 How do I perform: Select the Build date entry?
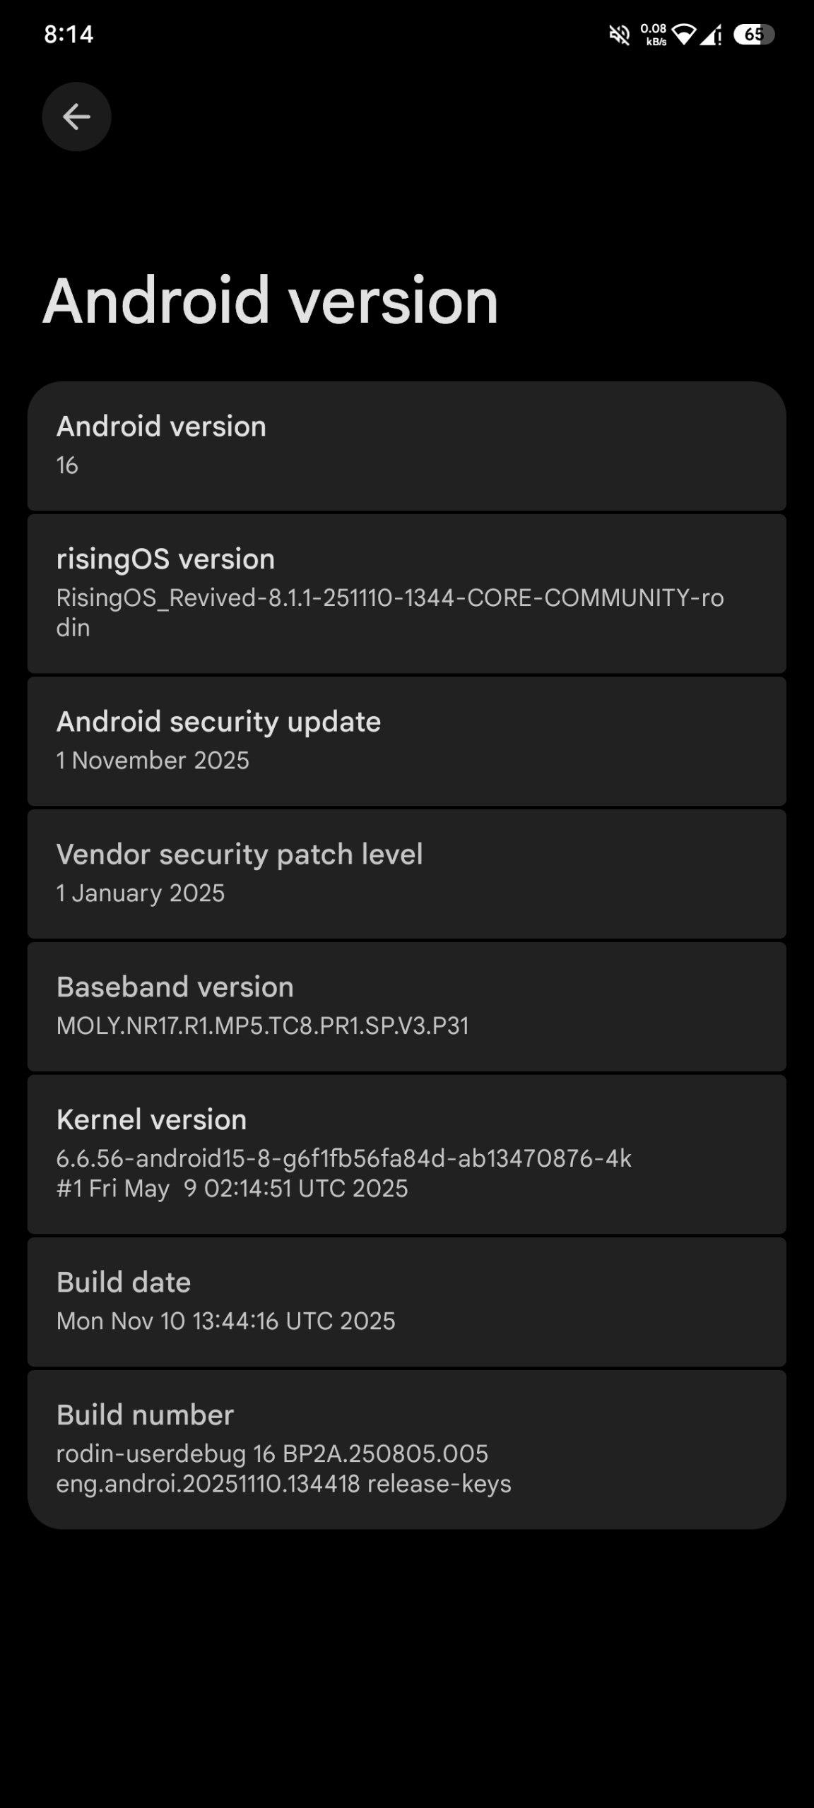(x=406, y=1302)
